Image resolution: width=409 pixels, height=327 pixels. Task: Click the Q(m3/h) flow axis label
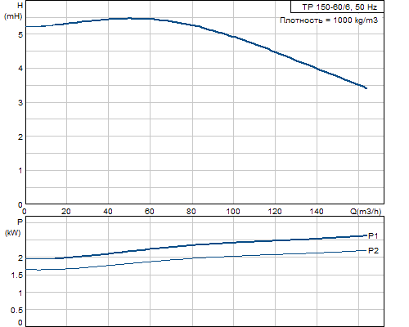click(366, 211)
